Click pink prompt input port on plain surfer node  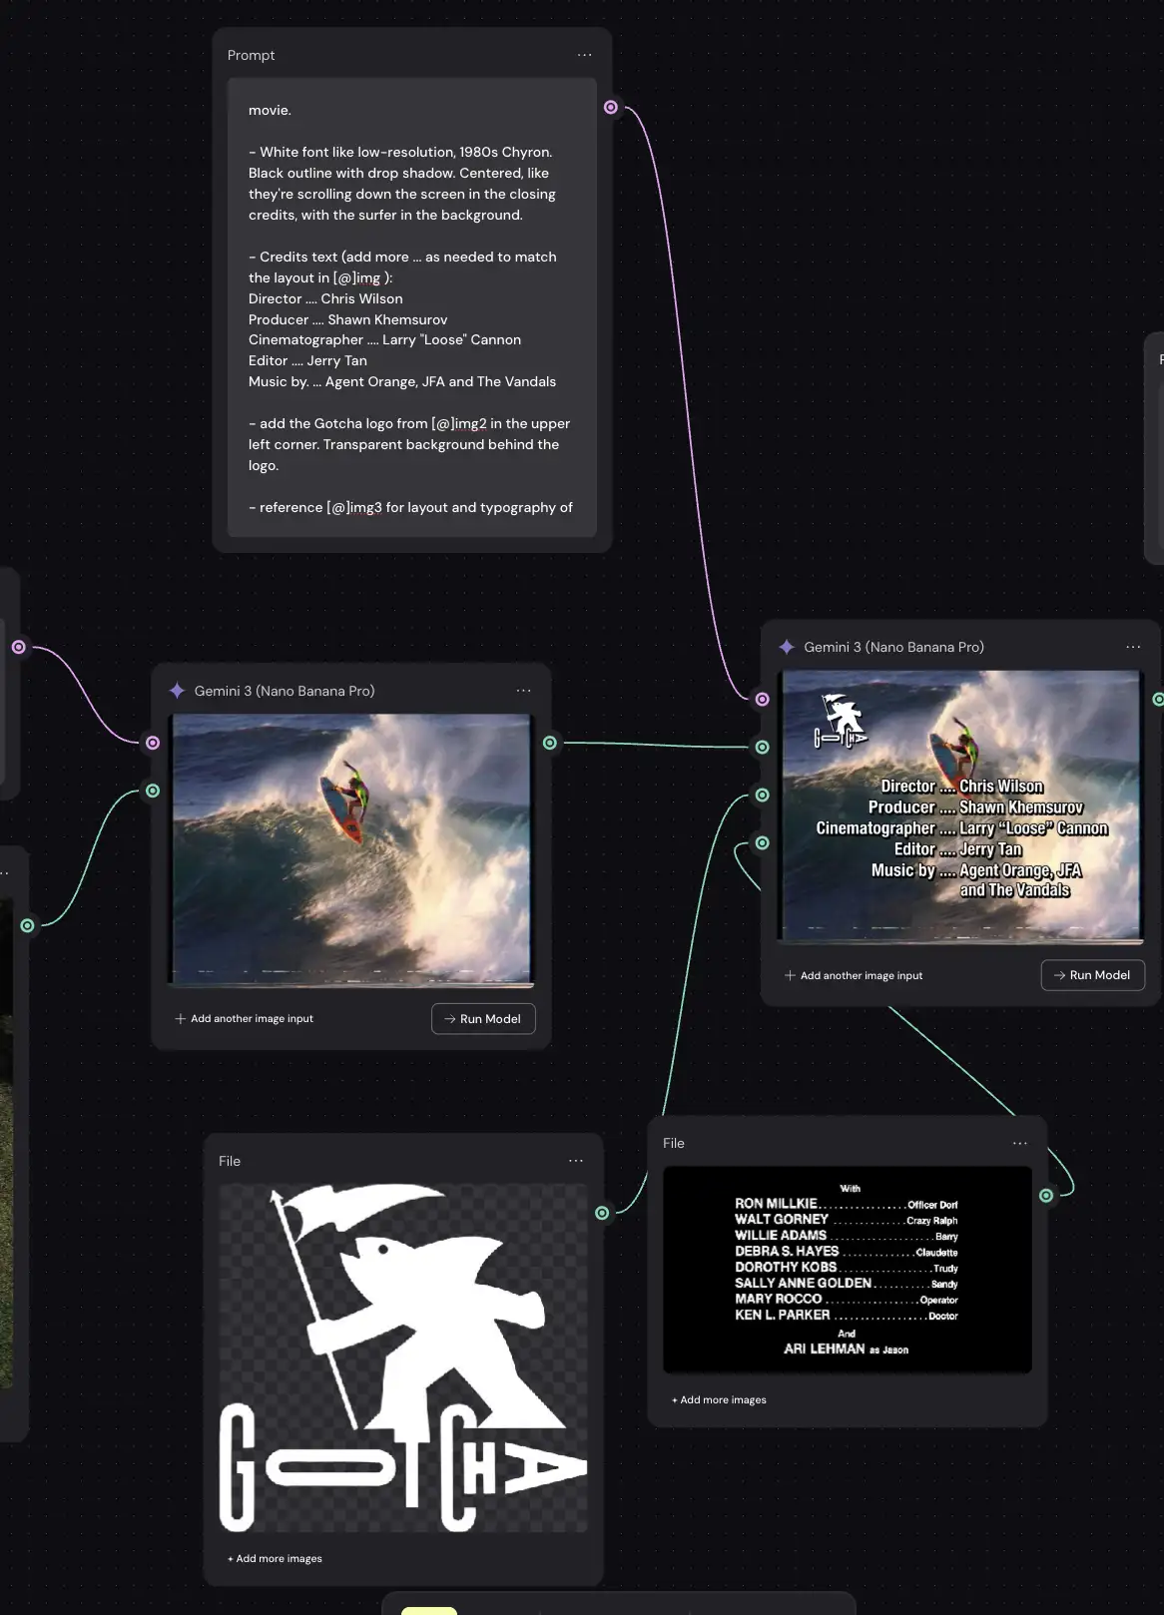coord(153,743)
